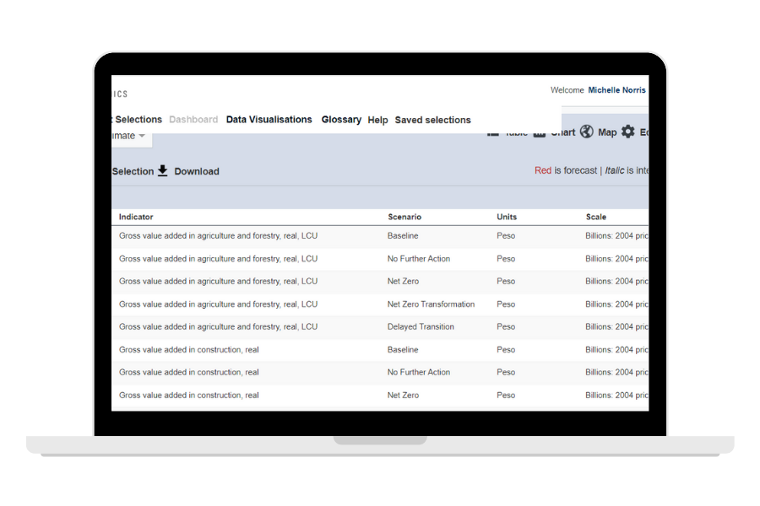Image resolution: width=760 pixels, height=506 pixels.
Task: Select the Net Zero Transformation scenario row
Action: (x=431, y=304)
